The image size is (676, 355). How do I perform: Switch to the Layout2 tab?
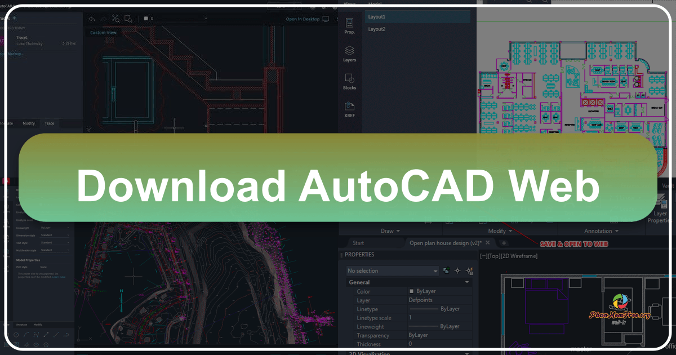pyautogui.click(x=376, y=29)
